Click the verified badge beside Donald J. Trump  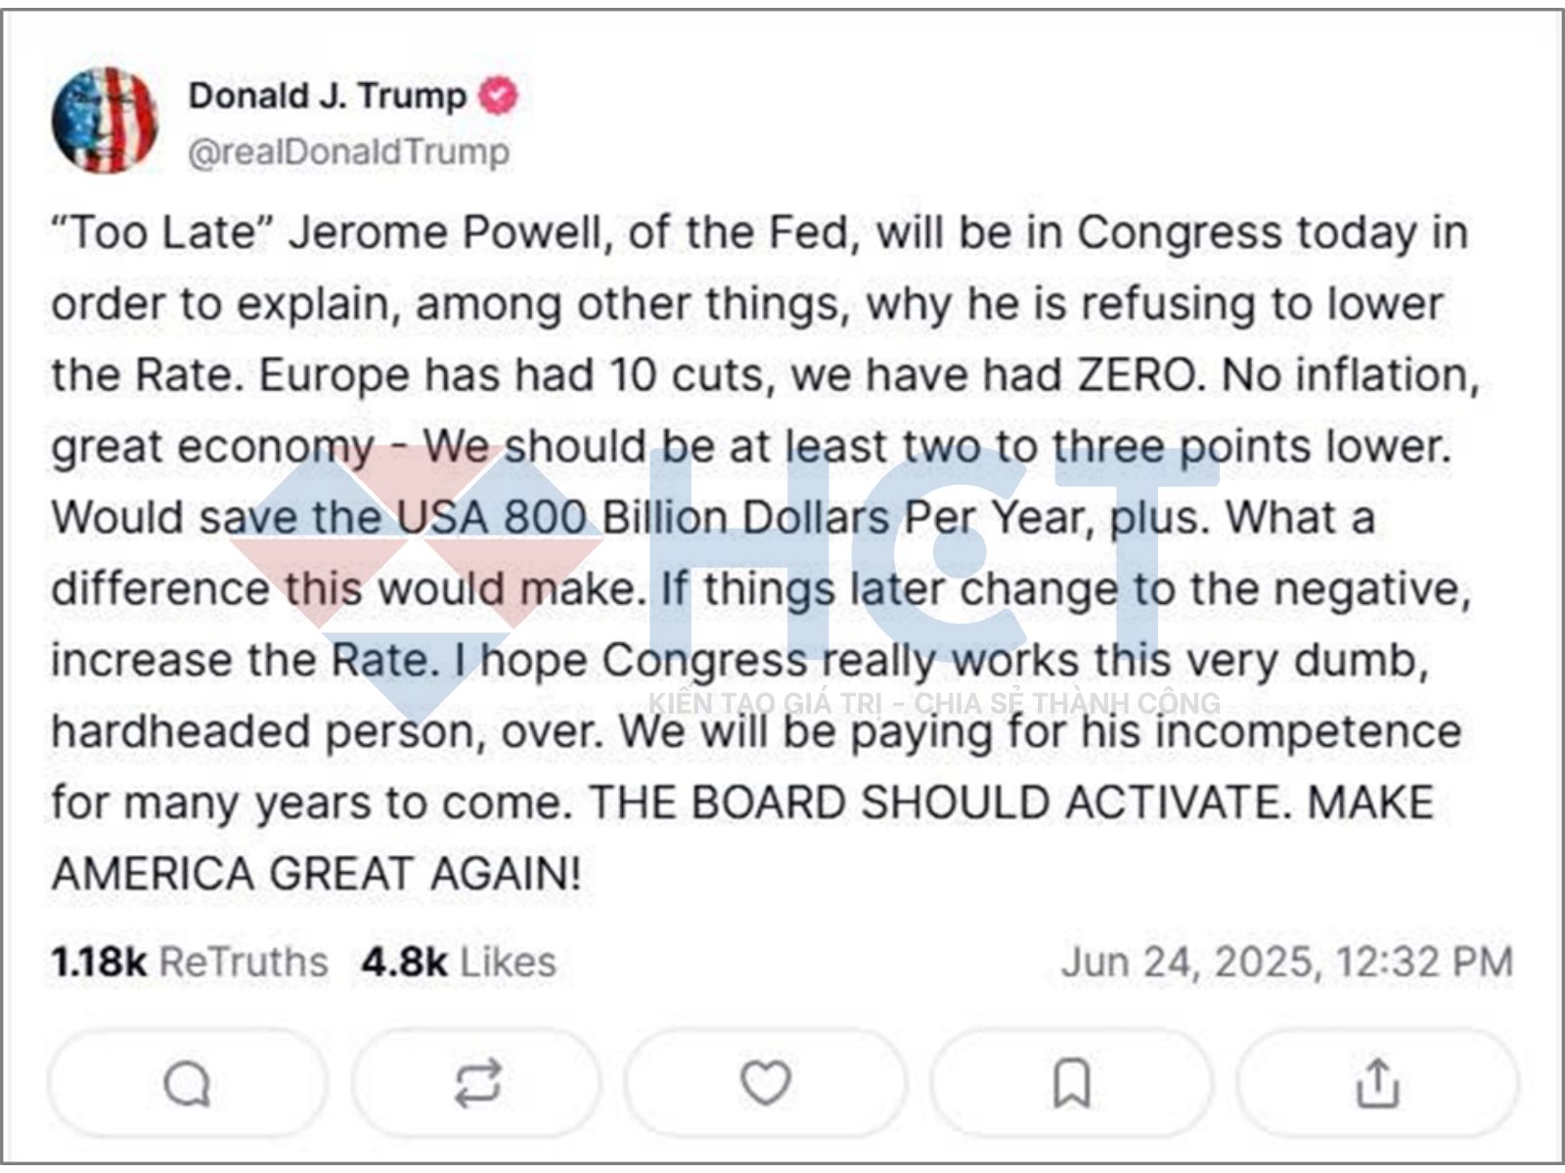(x=499, y=96)
